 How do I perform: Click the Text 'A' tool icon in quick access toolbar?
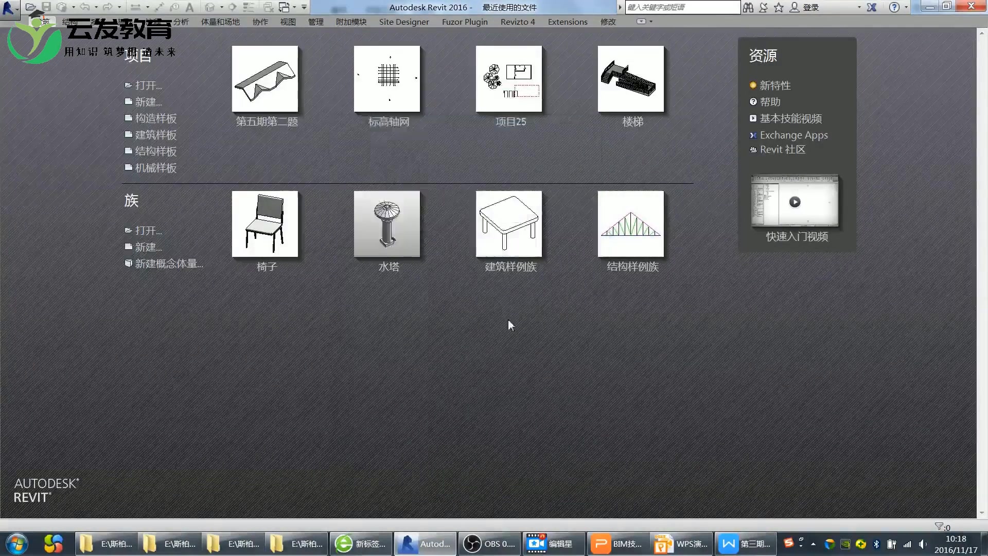click(x=190, y=7)
